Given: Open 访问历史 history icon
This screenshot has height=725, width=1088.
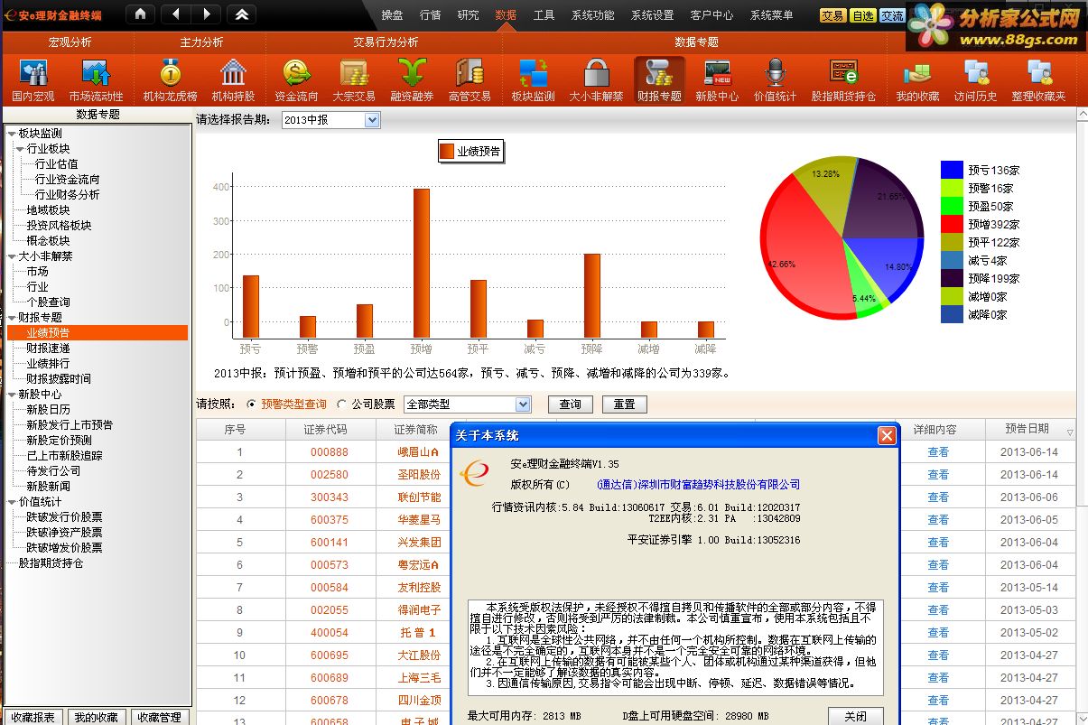Looking at the screenshot, I should click(x=975, y=79).
